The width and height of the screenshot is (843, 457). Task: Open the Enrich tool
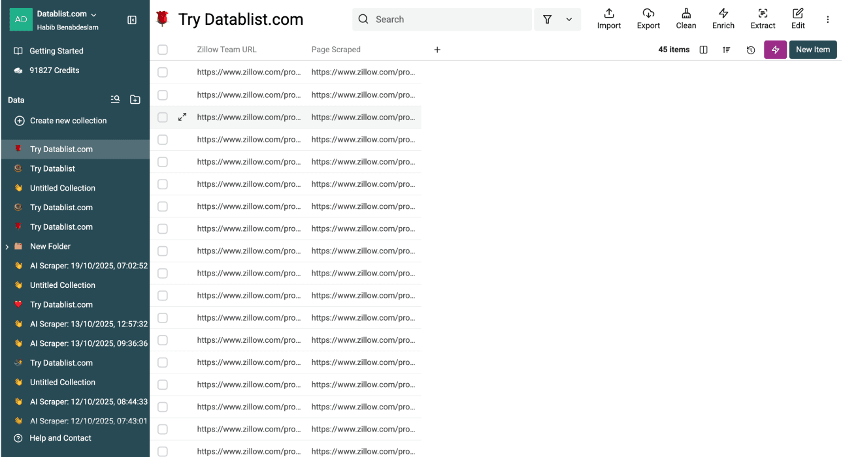click(723, 18)
